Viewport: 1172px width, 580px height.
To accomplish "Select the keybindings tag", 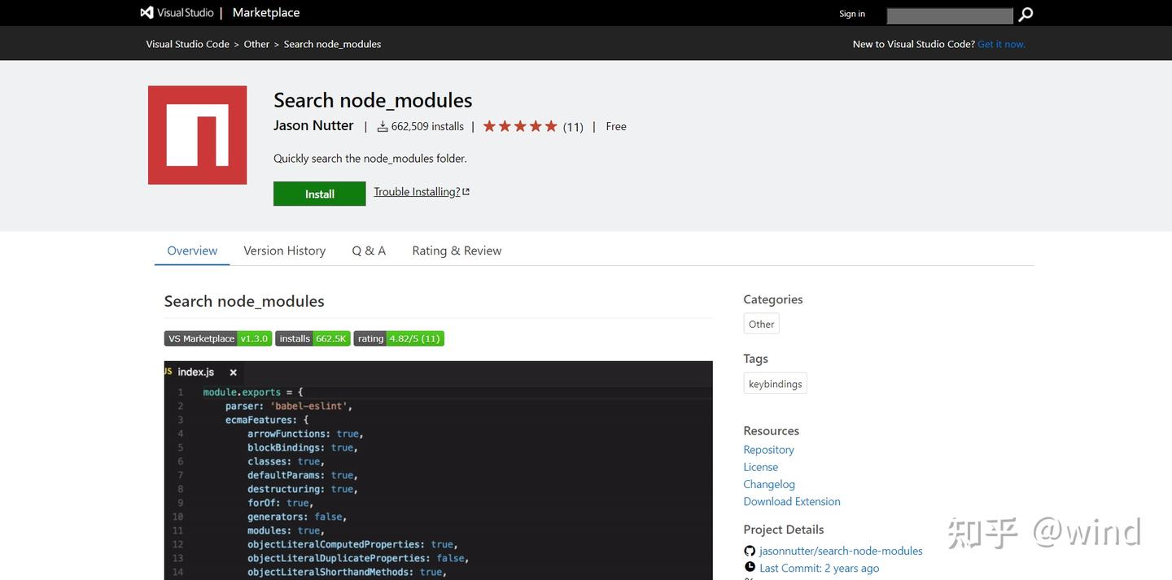I will [x=775, y=383].
